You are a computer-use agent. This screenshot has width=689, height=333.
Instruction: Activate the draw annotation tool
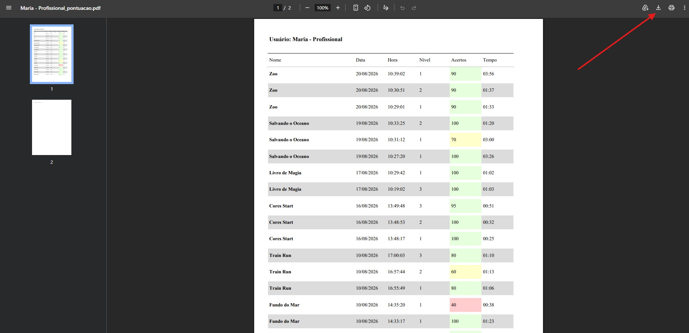(x=386, y=8)
